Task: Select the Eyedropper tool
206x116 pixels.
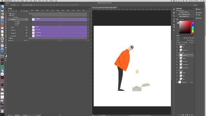Action: coord(6,20)
